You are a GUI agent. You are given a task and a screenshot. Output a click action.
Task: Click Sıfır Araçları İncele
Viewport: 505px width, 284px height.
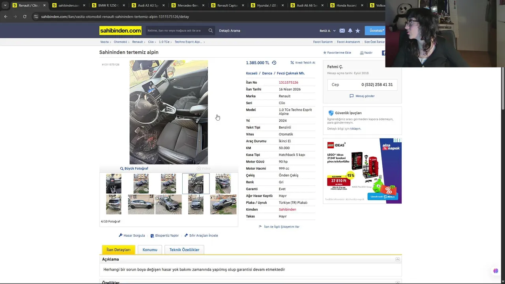pyautogui.click(x=201, y=235)
